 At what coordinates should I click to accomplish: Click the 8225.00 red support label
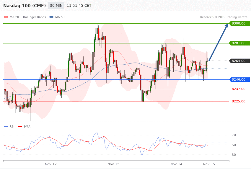pos(239,102)
